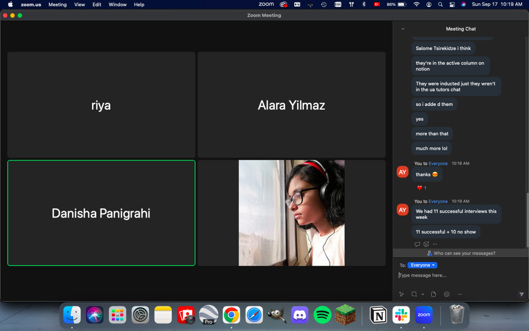The image size is (529, 331).
Task: Open macOS Control Center toggle icon
Action: (452, 5)
